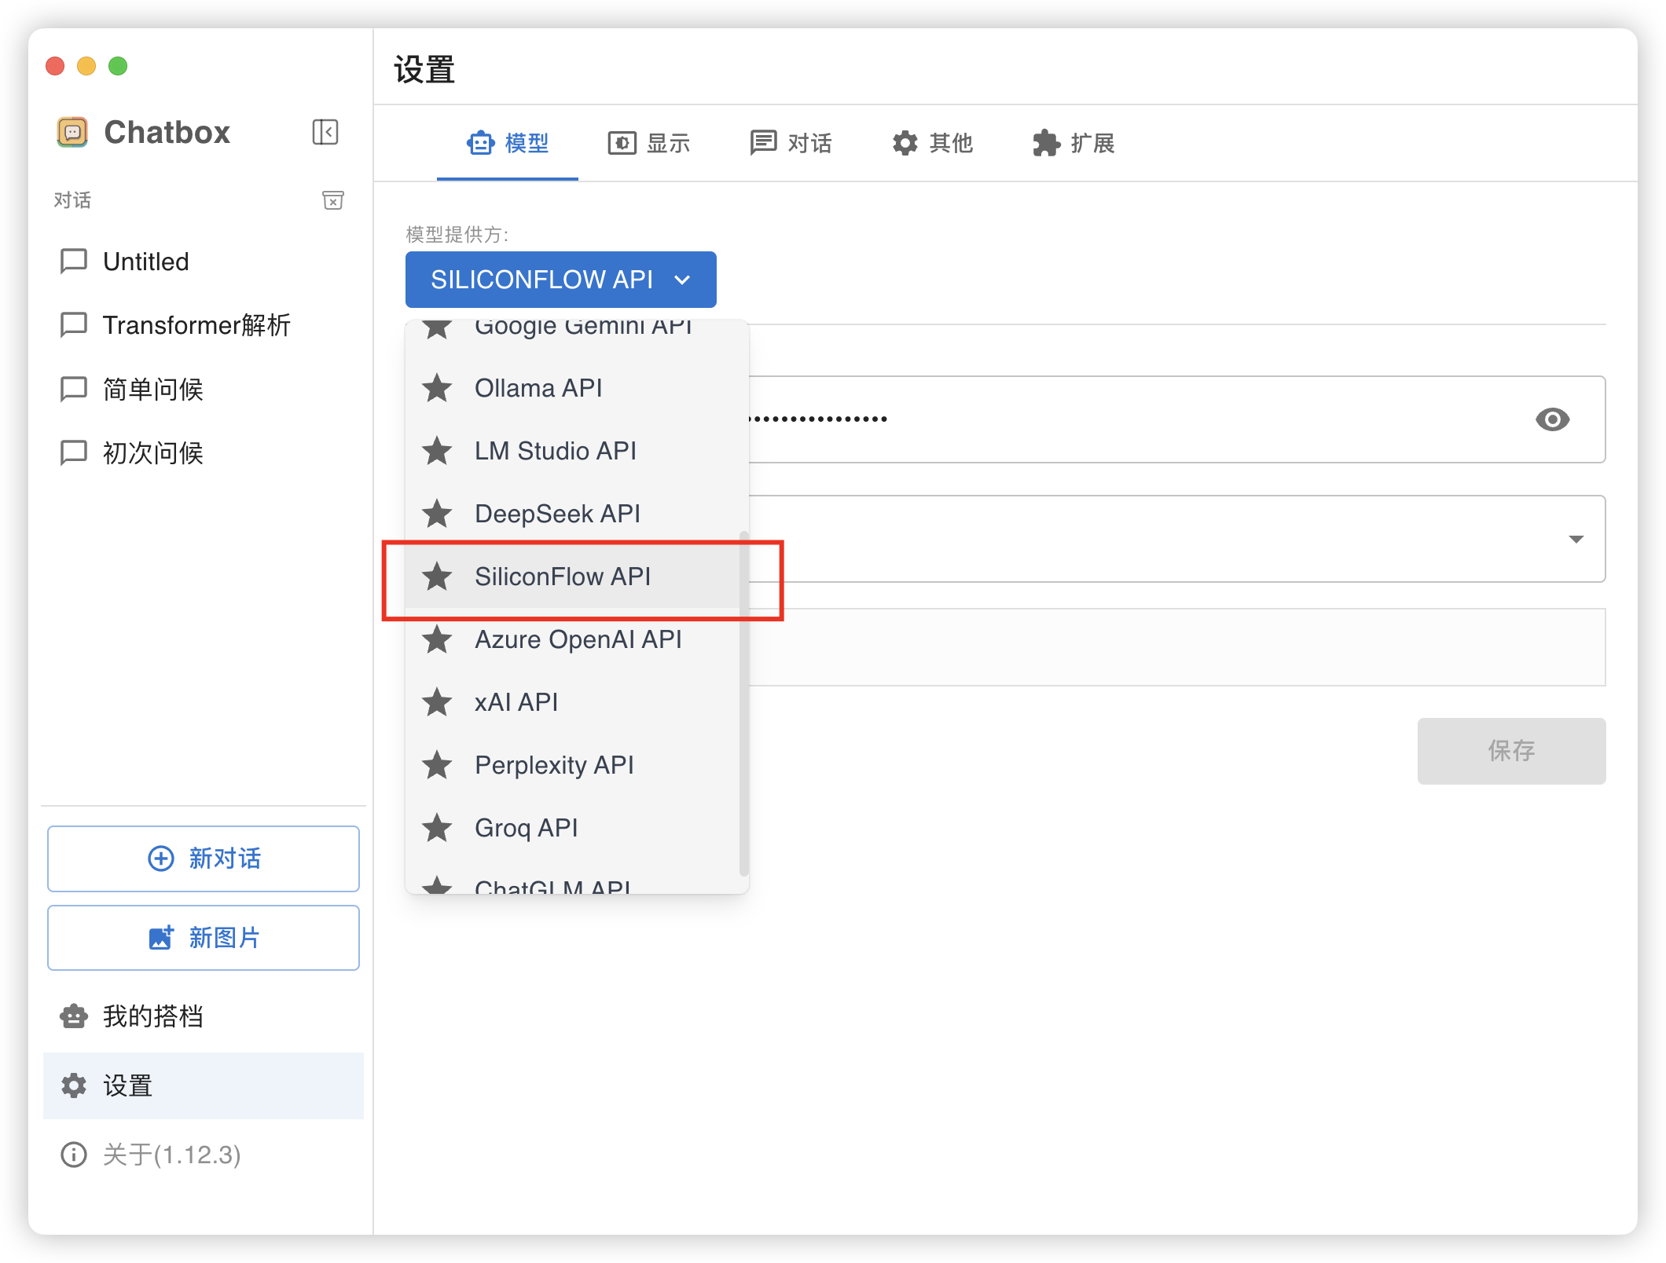Click the Chatbox logo icon
The image size is (1666, 1263).
click(x=72, y=132)
